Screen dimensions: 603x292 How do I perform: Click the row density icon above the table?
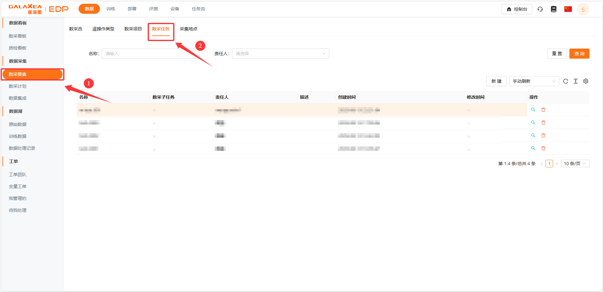pyautogui.click(x=576, y=81)
